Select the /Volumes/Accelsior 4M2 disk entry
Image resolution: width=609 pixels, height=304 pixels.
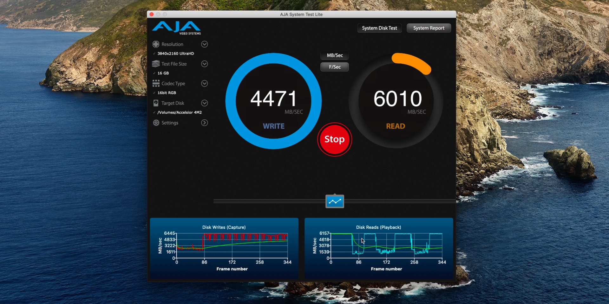(180, 112)
